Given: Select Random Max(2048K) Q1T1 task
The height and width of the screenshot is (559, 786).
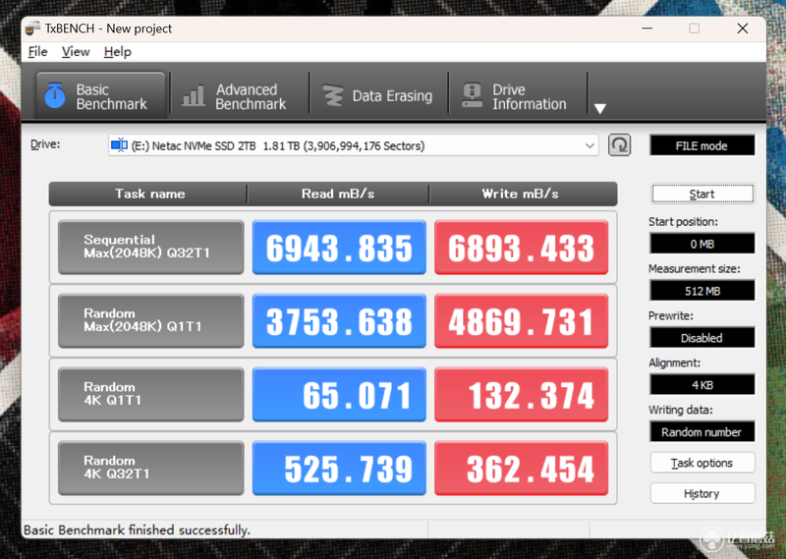Looking at the screenshot, I should (151, 321).
